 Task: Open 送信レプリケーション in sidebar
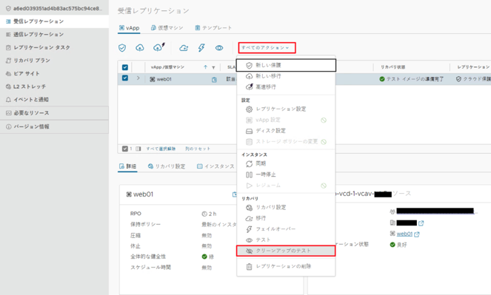tap(55, 34)
